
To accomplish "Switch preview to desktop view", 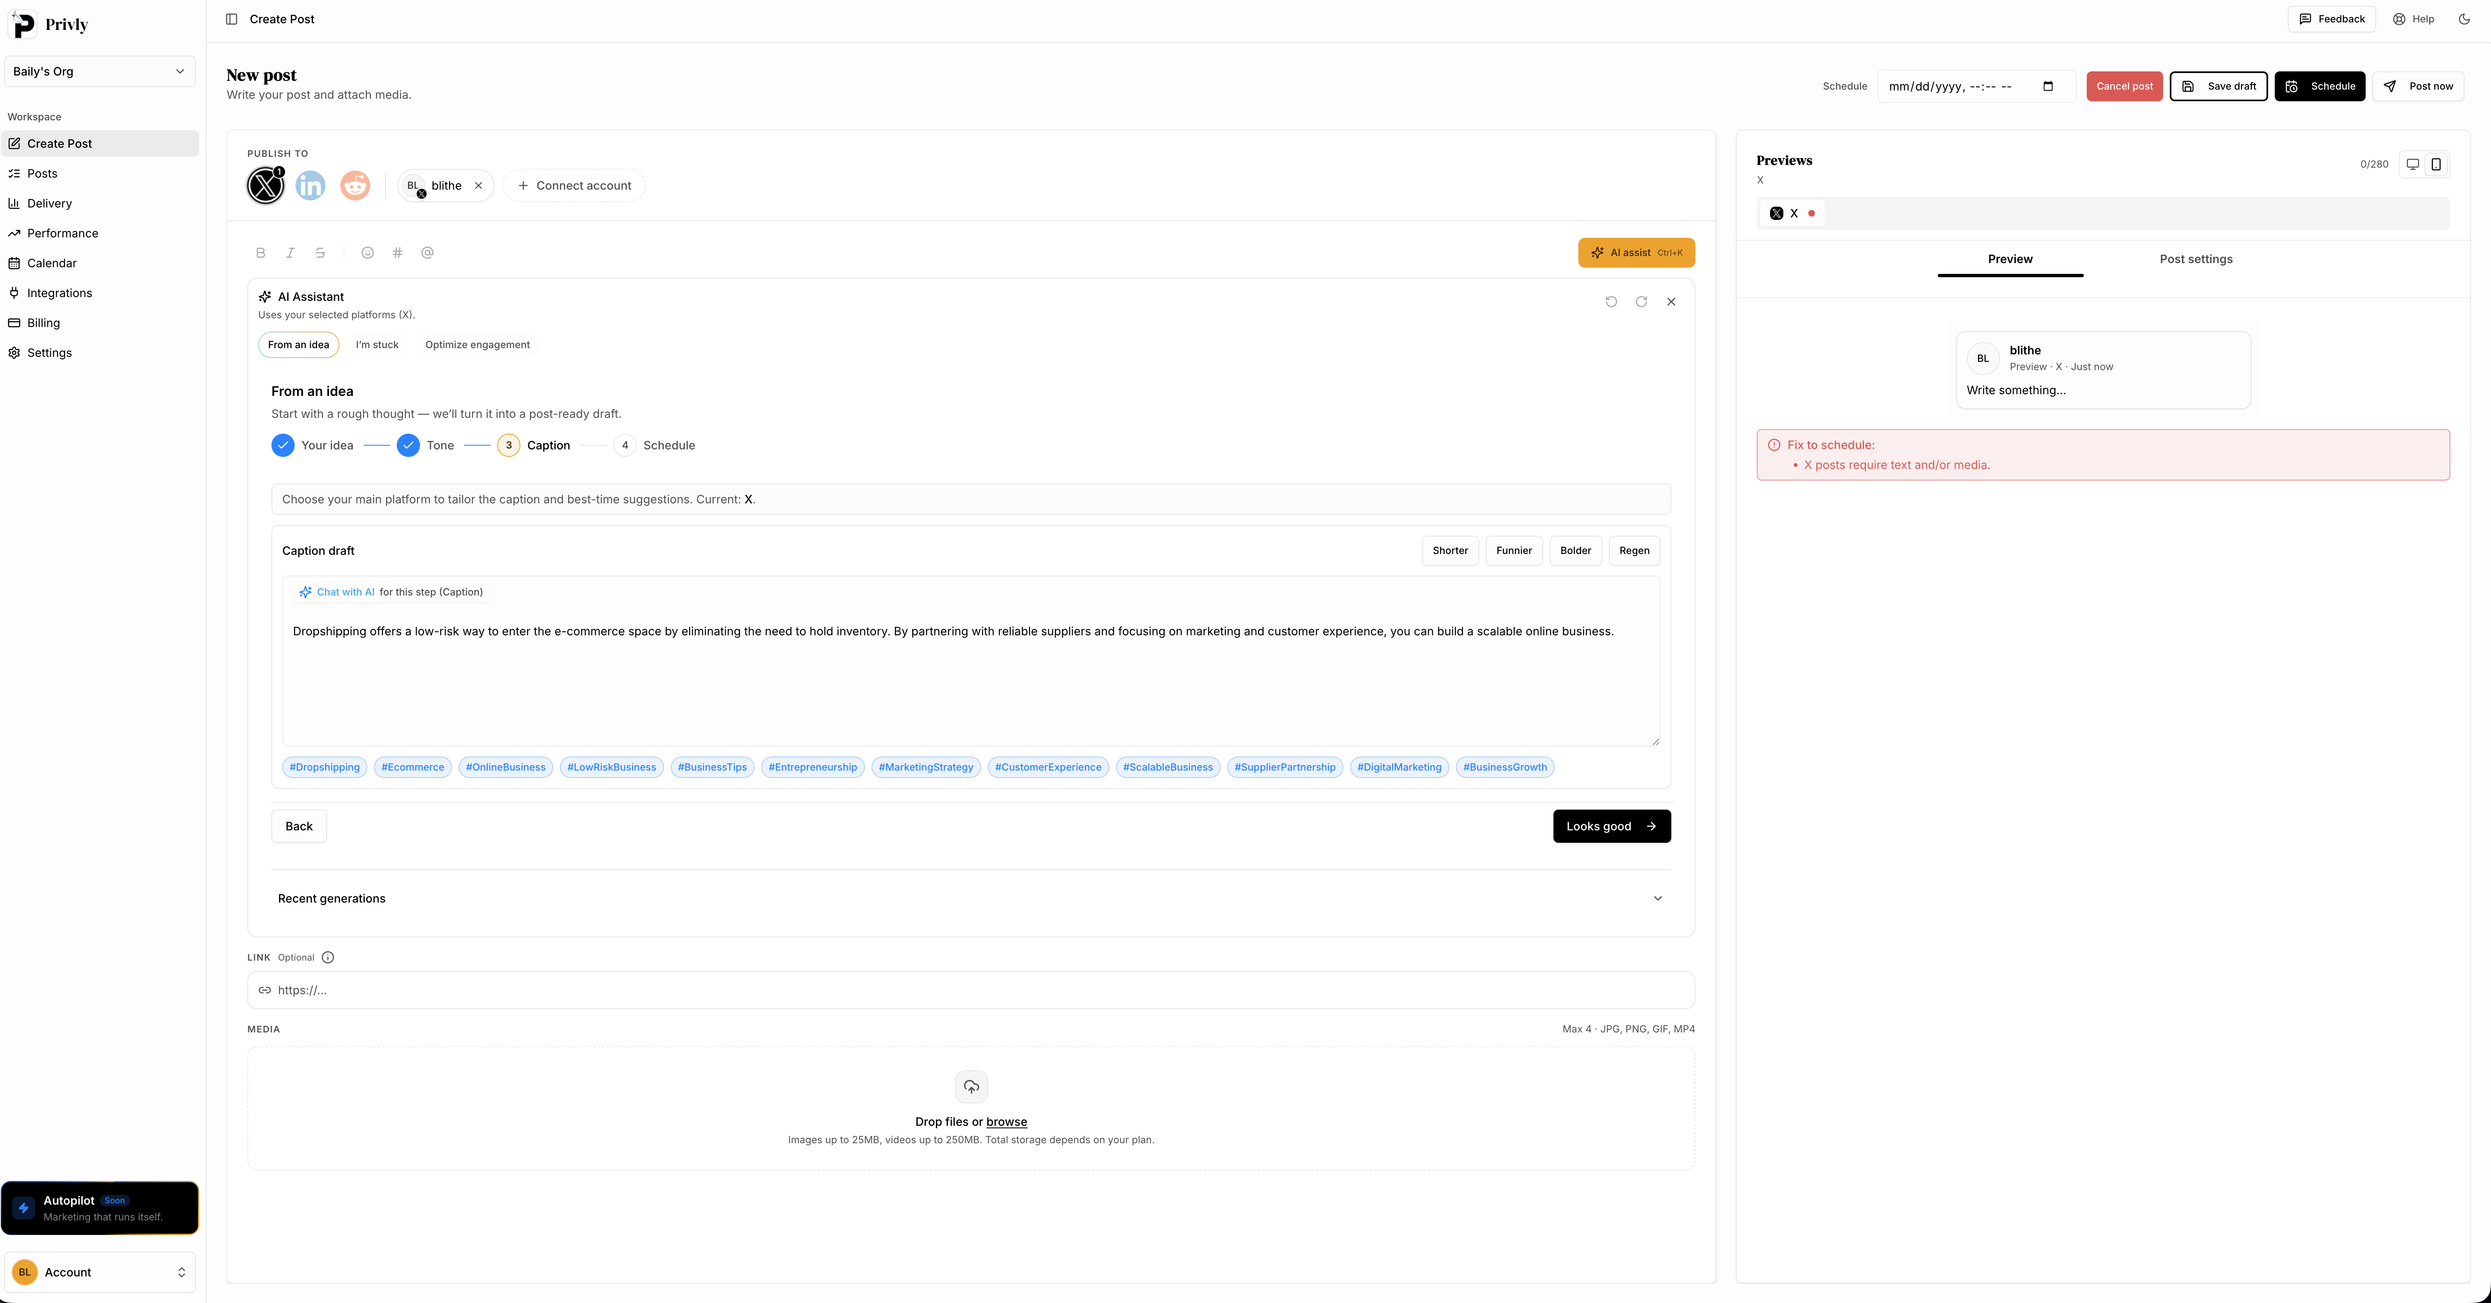I will [2412, 164].
